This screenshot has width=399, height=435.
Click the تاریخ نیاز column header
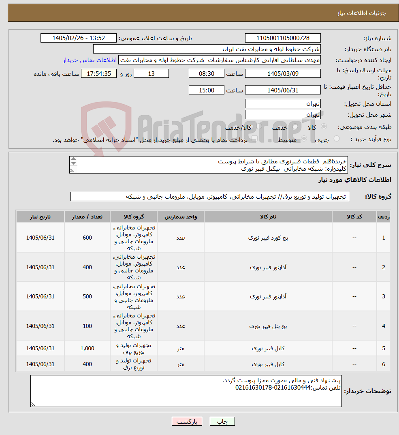pyautogui.click(x=40, y=216)
